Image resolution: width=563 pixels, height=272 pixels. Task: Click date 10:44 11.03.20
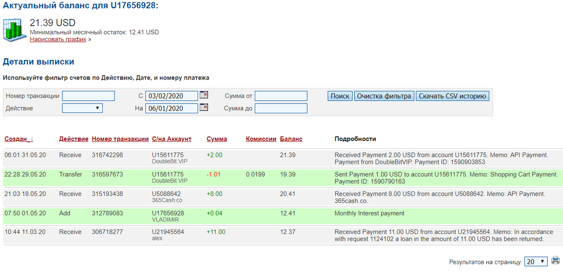(x=25, y=232)
